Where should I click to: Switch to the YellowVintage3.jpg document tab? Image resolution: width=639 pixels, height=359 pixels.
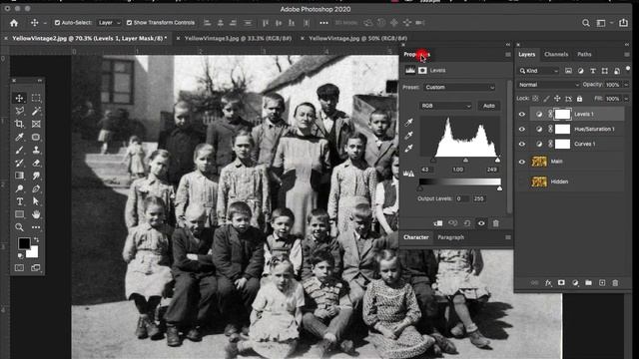click(x=238, y=38)
